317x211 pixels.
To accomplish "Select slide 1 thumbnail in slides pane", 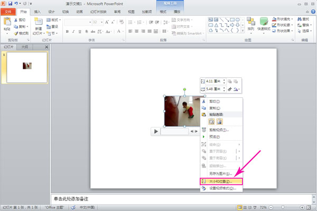I will pos(27,67).
